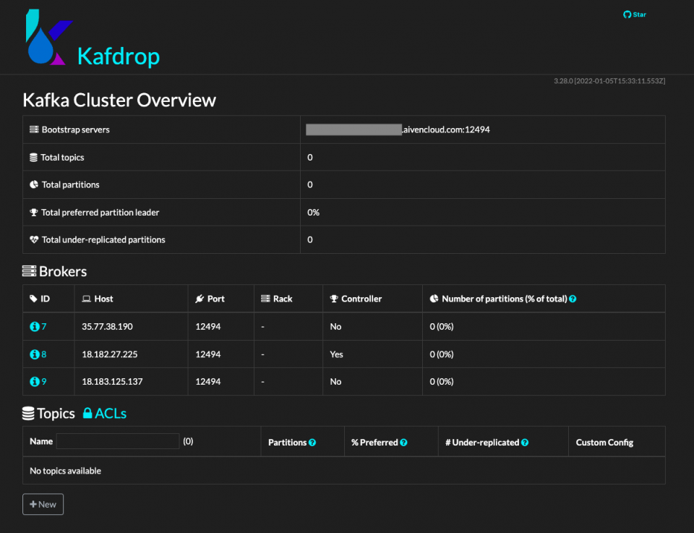Click '+ New' to create a topic
This screenshot has width=694, height=533.
tap(43, 504)
